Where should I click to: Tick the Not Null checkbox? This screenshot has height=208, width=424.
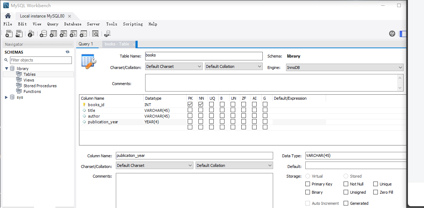click(x=346, y=184)
